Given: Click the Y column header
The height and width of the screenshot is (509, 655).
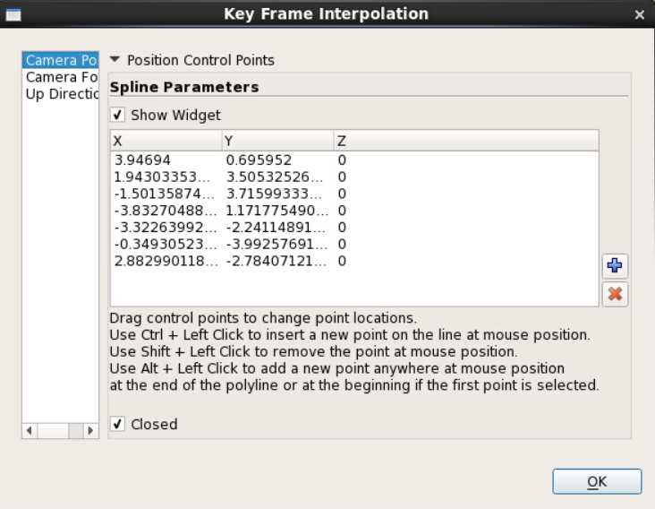Looking at the screenshot, I should pos(277,141).
